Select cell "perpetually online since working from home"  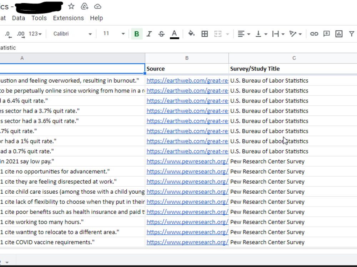point(72,90)
